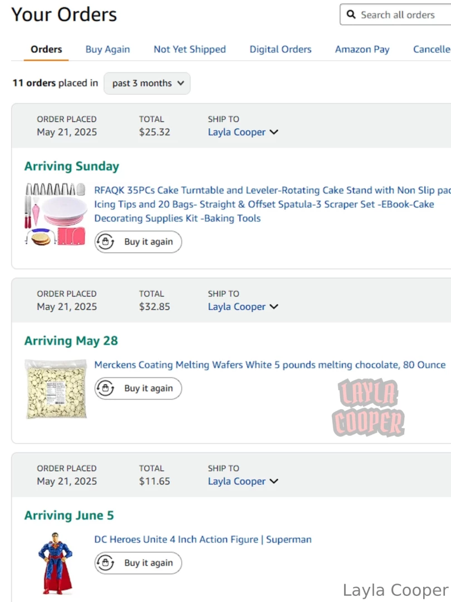The width and height of the screenshot is (451, 602).
Task: Click the cart icon next to Superman figure
Action: (x=105, y=563)
